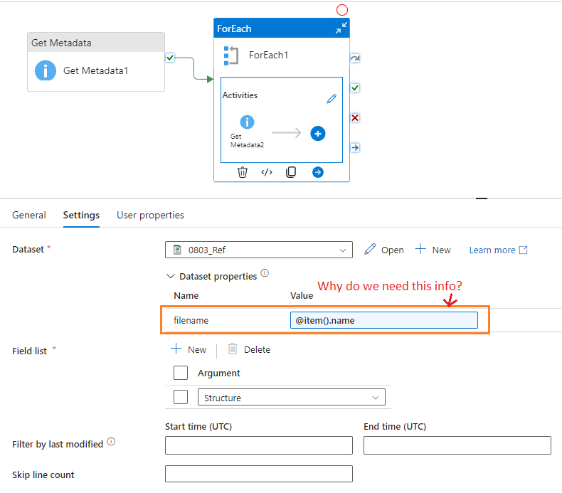Select the Get Metadata2 inner activity icon
The width and height of the screenshot is (562, 493).
point(247,122)
